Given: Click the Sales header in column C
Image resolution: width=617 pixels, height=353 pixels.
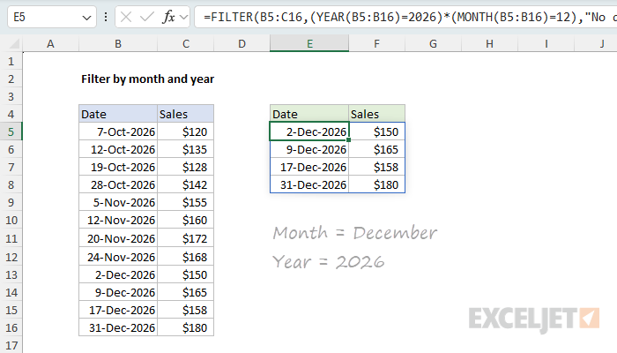Looking at the screenshot, I should (x=186, y=114).
